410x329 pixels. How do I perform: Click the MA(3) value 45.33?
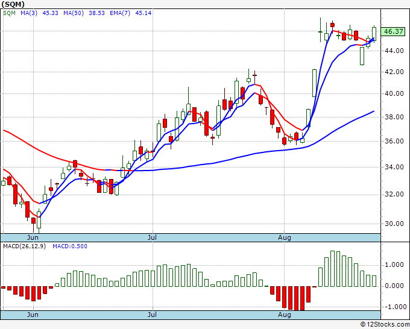click(x=50, y=13)
